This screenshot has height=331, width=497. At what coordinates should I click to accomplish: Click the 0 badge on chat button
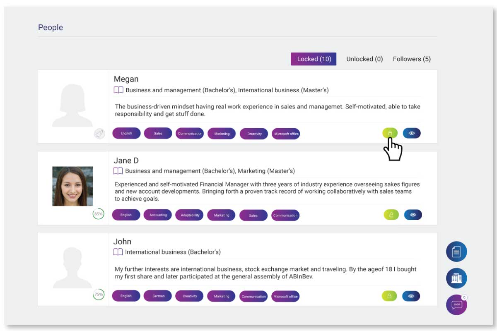pos(464,297)
